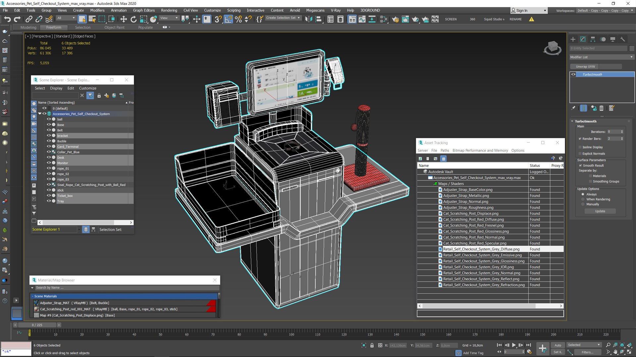Viewport: 636px width, 357px height.
Task: Open the Modifiers menu
Action: coord(97,10)
